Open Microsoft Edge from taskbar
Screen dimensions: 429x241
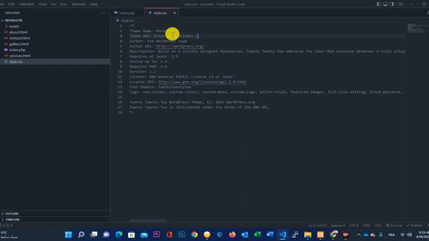pyautogui.click(x=119, y=234)
